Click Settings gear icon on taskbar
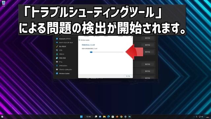This screenshot has height=119, width=211. coord(125,117)
